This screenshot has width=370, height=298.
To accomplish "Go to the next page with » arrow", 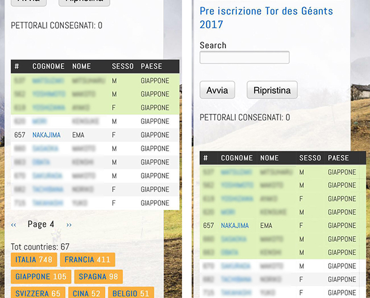I will (69, 225).
